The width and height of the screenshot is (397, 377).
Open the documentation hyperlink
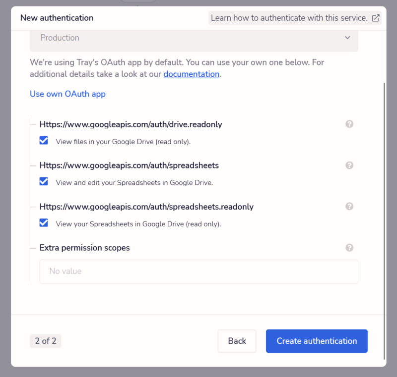pos(191,74)
